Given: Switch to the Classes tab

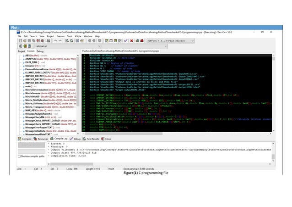Looking at the screenshot, I should [x=31, y=51].
